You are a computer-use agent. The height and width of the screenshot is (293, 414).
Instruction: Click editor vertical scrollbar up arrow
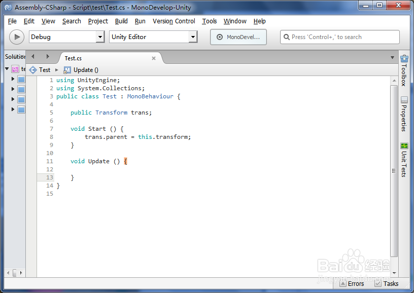[x=394, y=81]
